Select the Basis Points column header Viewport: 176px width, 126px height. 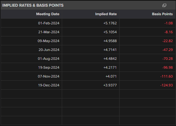click(x=162, y=14)
